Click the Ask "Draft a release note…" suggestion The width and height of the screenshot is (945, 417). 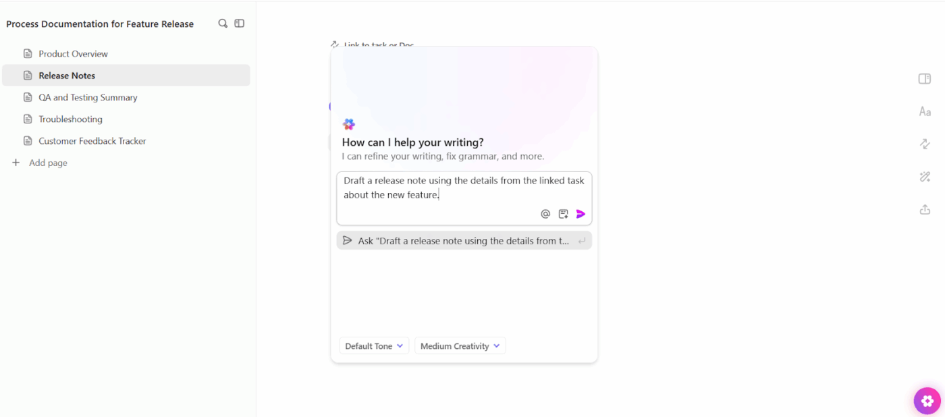tap(464, 241)
